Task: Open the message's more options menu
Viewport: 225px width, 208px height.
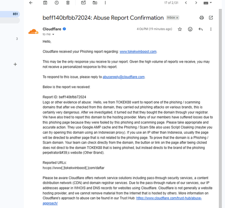Action: 211,29
